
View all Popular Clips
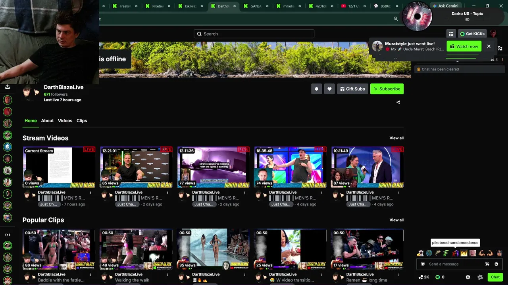396,220
